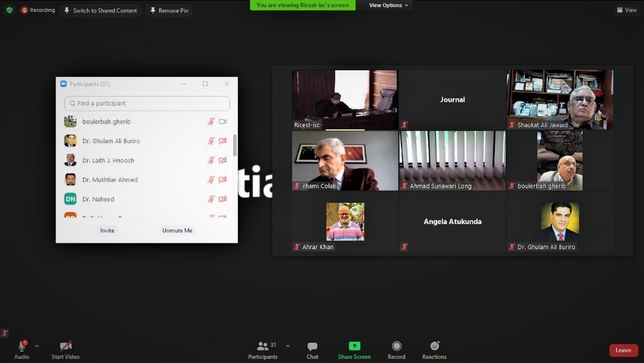Click Dr. Mukhtiar Ahmed's video-off icon
644x363 pixels.
(x=223, y=180)
